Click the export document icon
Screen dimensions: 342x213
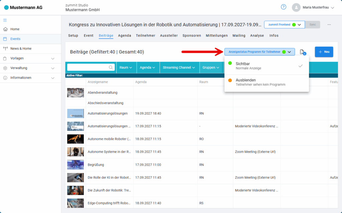pos(303,52)
